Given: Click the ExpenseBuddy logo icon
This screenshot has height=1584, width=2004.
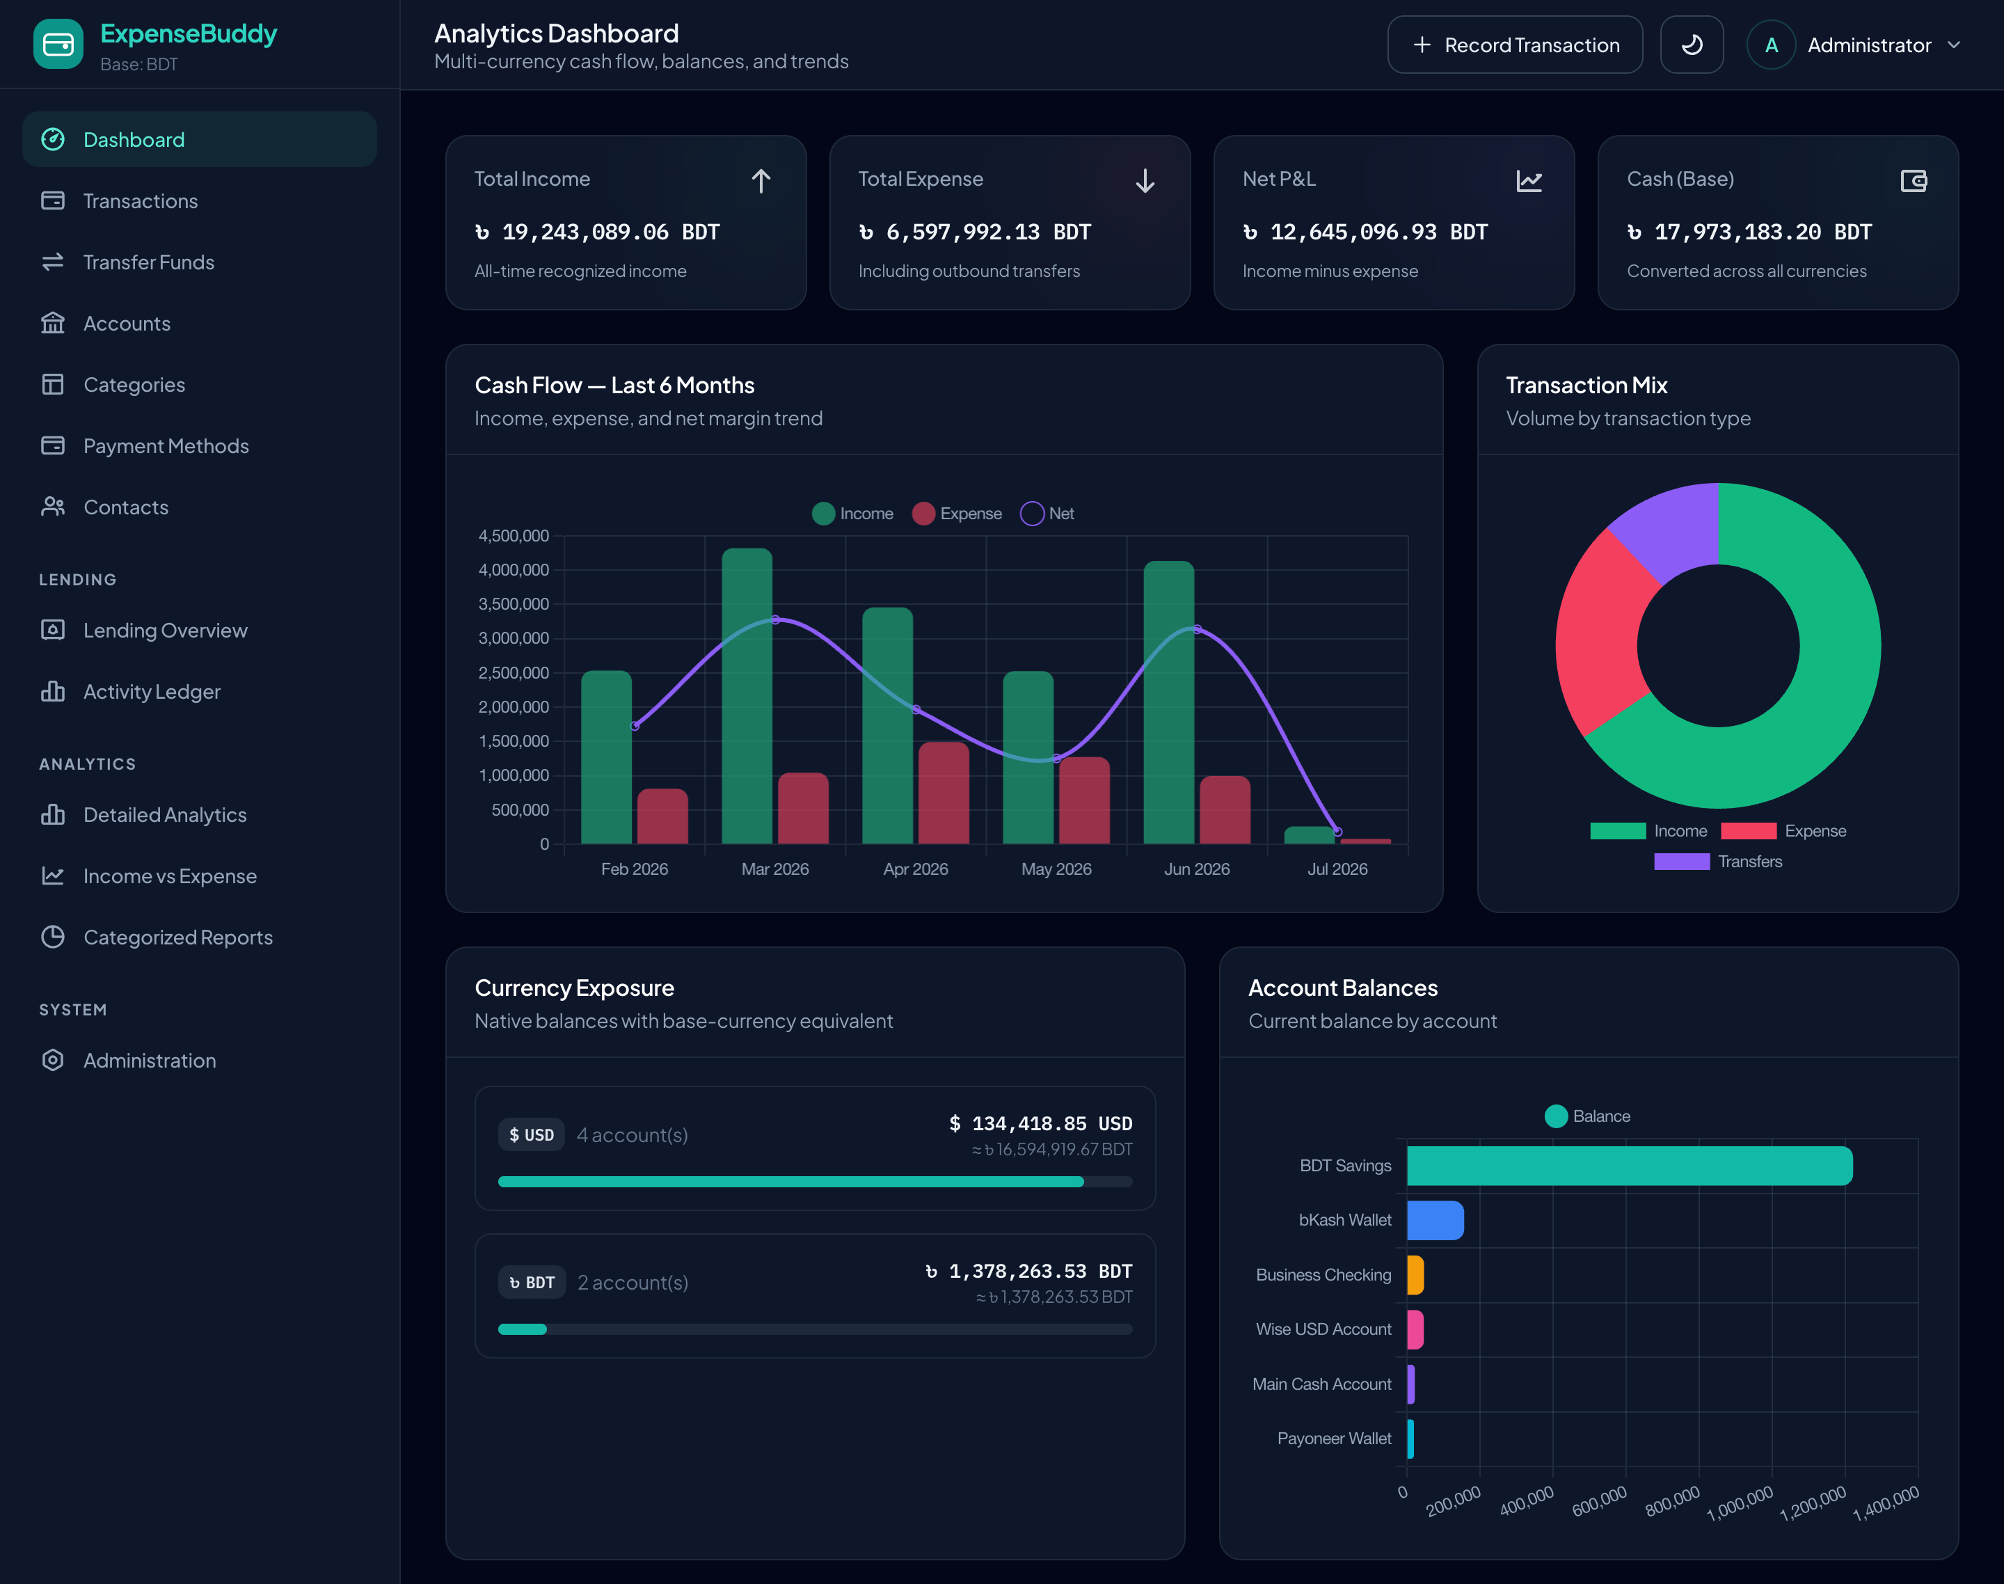Looking at the screenshot, I should (x=58, y=45).
